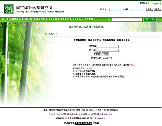This screenshot has width=162, height=126.
Task: Click the green bullet icon before 会员中心 heading
Action: [x=46, y=34]
